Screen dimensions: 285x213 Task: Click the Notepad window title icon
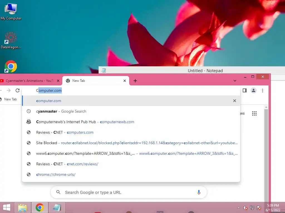click(x=104, y=70)
